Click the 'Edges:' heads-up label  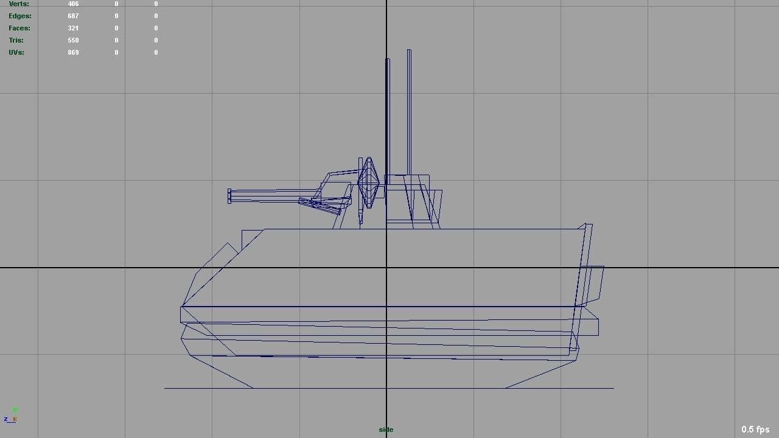[20, 16]
